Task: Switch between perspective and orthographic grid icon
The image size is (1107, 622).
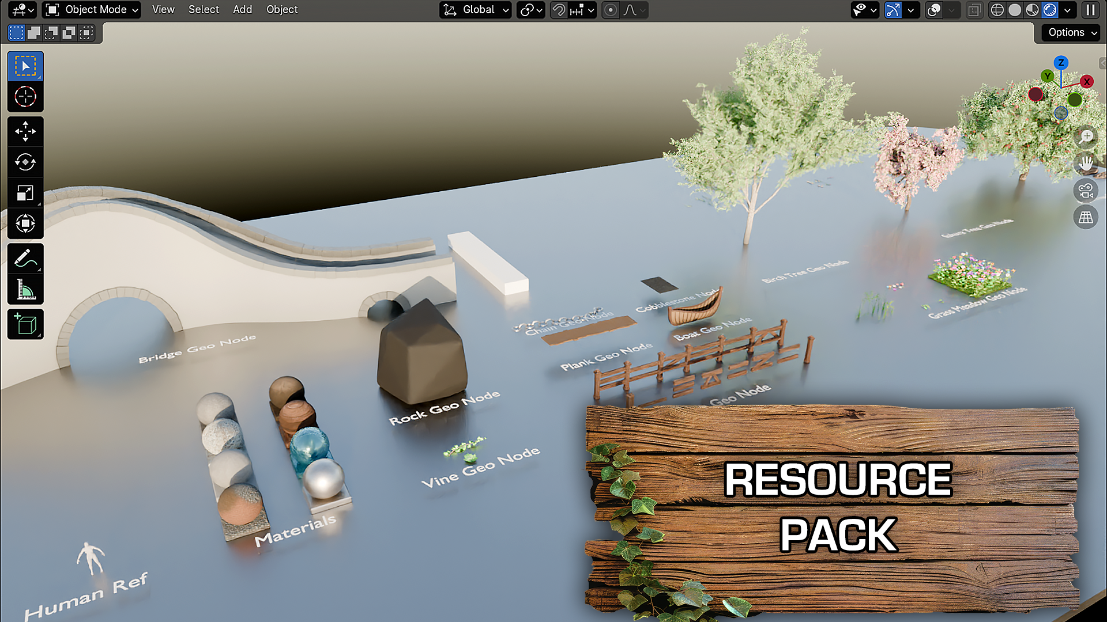Action: pyautogui.click(x=1086, y=218)
